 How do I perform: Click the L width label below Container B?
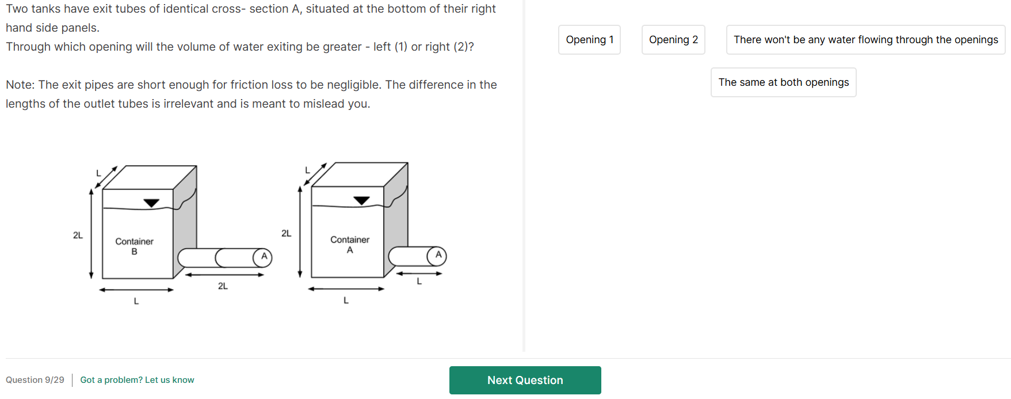(136, 301)
